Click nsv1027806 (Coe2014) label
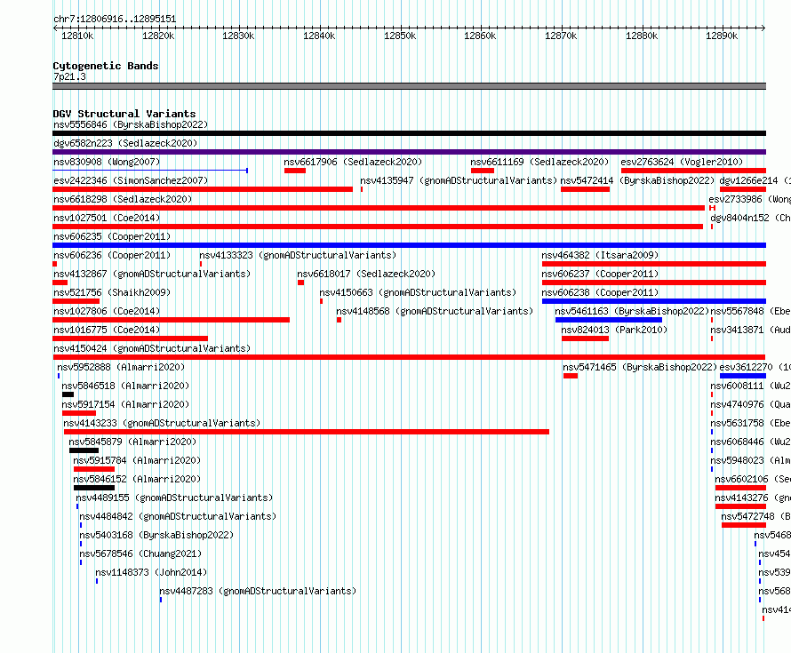This screenshot has width=791, height=653. [x=107, y=311]
